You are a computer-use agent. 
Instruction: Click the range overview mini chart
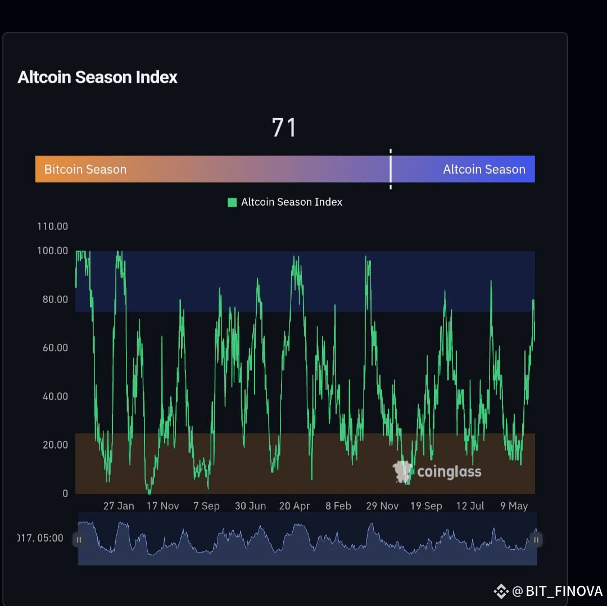pyautogui.click(x=307, y=539)
